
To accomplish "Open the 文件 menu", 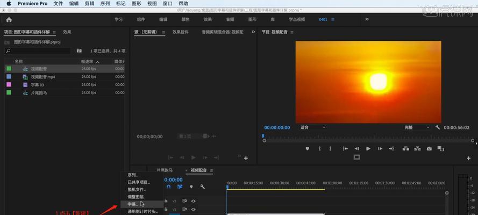I will tap(58, 4).
